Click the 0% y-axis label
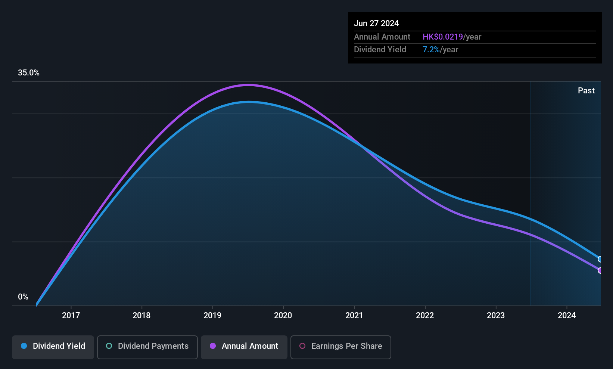The height and width of the screenshot is (369, 613). pyautogui.click(x=23, y=297)
